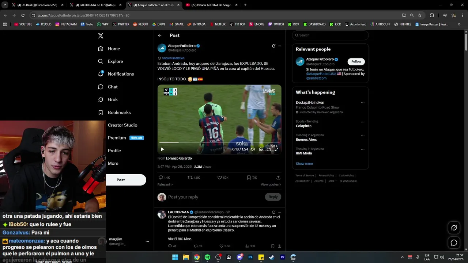Open LACOBRAAA reply three-dot menu
The height and width of the screenshot is (263, 468).
point(279,212)
